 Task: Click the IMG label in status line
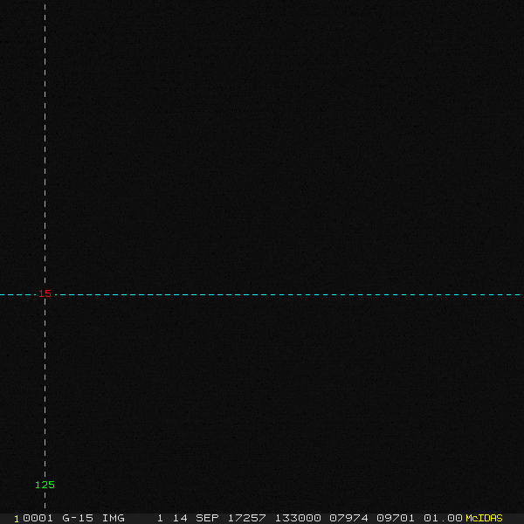pos(113,518)
